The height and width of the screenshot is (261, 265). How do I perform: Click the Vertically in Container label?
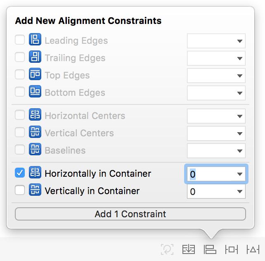92,191
